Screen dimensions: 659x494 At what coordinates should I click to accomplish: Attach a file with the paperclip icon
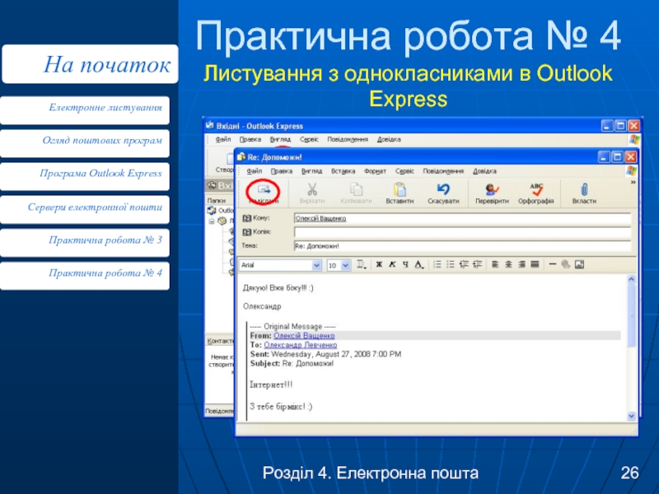click(x=584, y=193)
